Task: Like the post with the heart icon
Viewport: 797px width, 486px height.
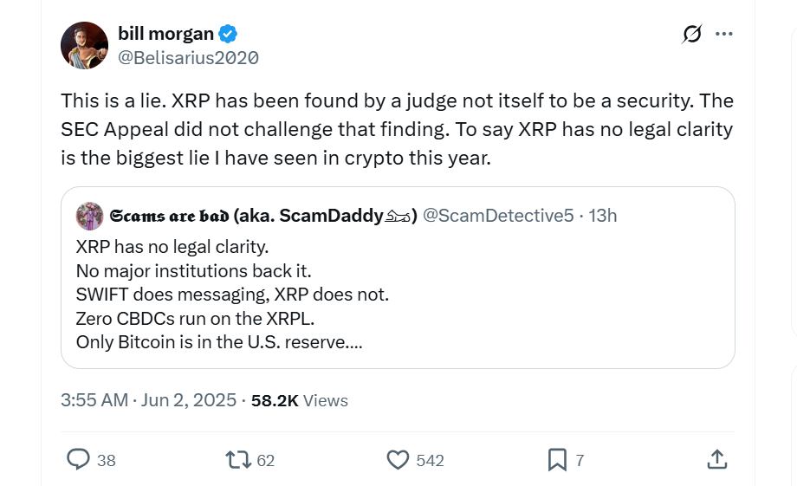Action: tap(398, 460)
